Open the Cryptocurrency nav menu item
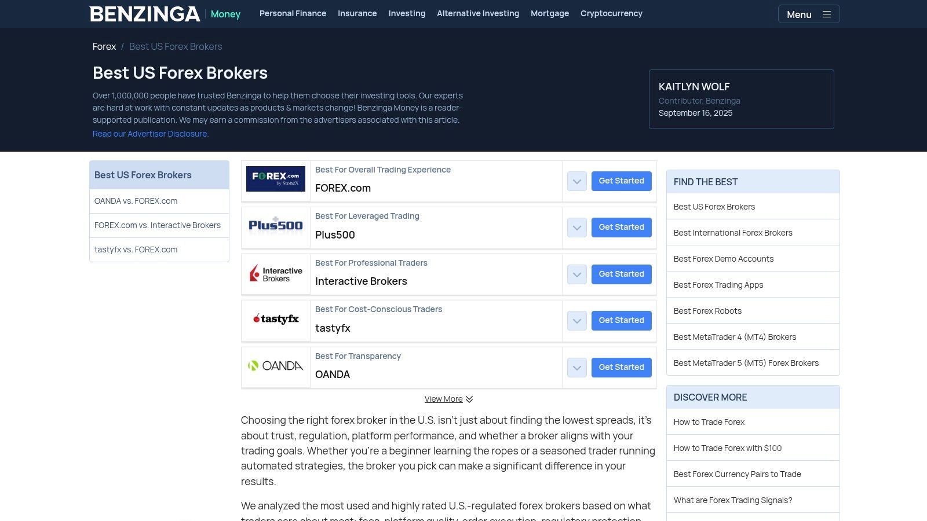This screenshot has height=521, width=927. 611,13
